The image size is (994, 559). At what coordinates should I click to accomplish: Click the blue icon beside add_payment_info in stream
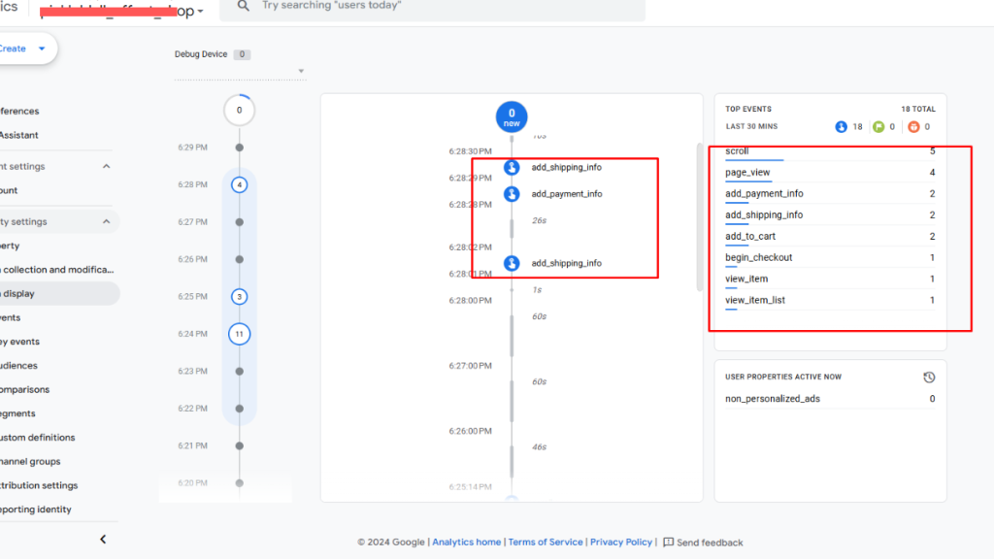click(512, 194)
